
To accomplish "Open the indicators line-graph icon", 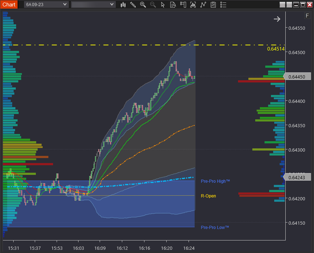I will coord(203,5).
